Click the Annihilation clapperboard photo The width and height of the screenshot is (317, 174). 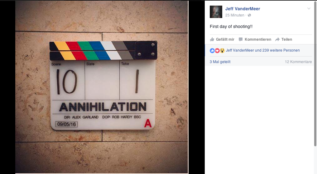102,87
